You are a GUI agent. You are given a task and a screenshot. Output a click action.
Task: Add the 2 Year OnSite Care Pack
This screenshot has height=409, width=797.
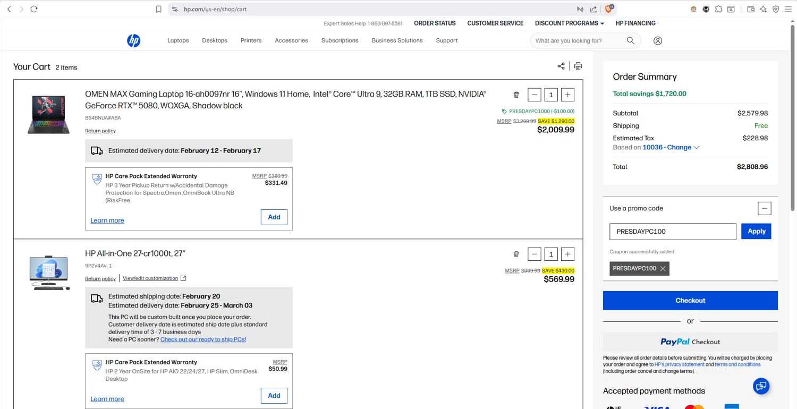click(274, 396)
